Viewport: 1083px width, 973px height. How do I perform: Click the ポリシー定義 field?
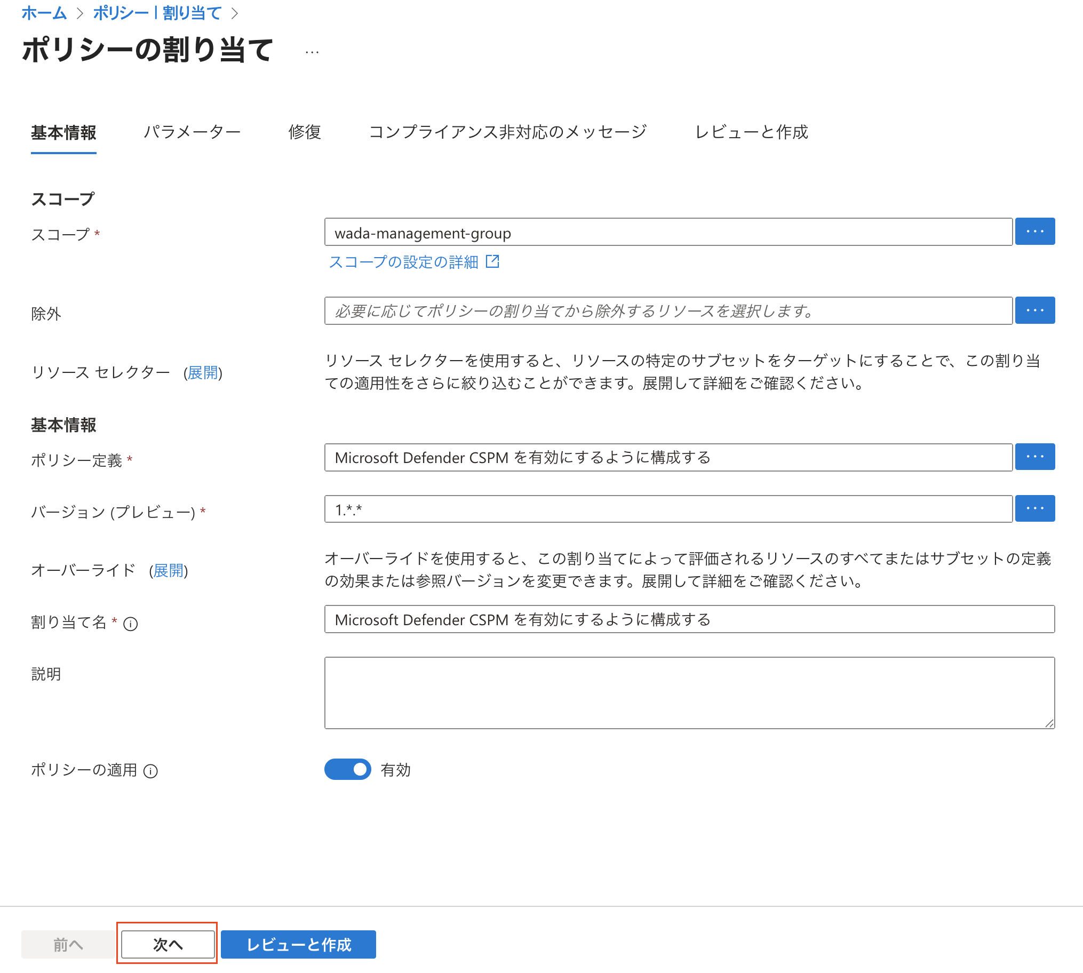click(x=668, y=457)
